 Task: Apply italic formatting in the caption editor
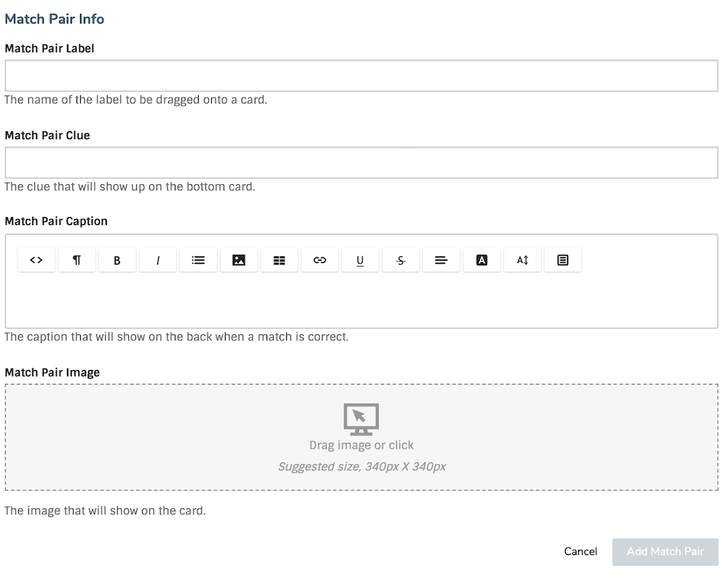[x=158, y=259]
